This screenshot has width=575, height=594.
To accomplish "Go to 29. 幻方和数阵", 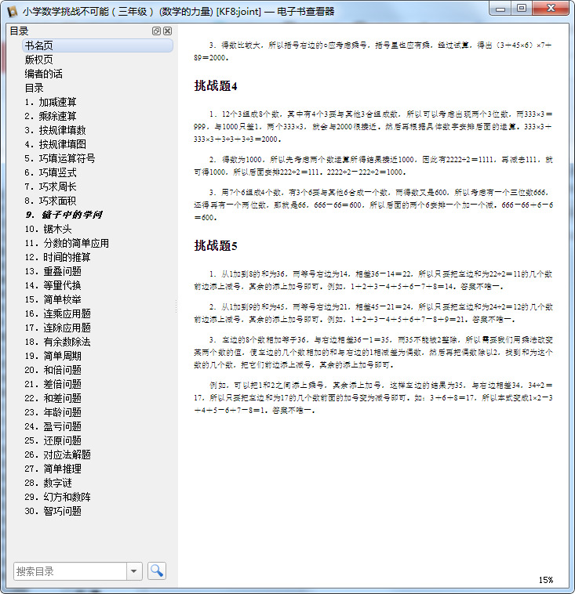I will point(57,497).
